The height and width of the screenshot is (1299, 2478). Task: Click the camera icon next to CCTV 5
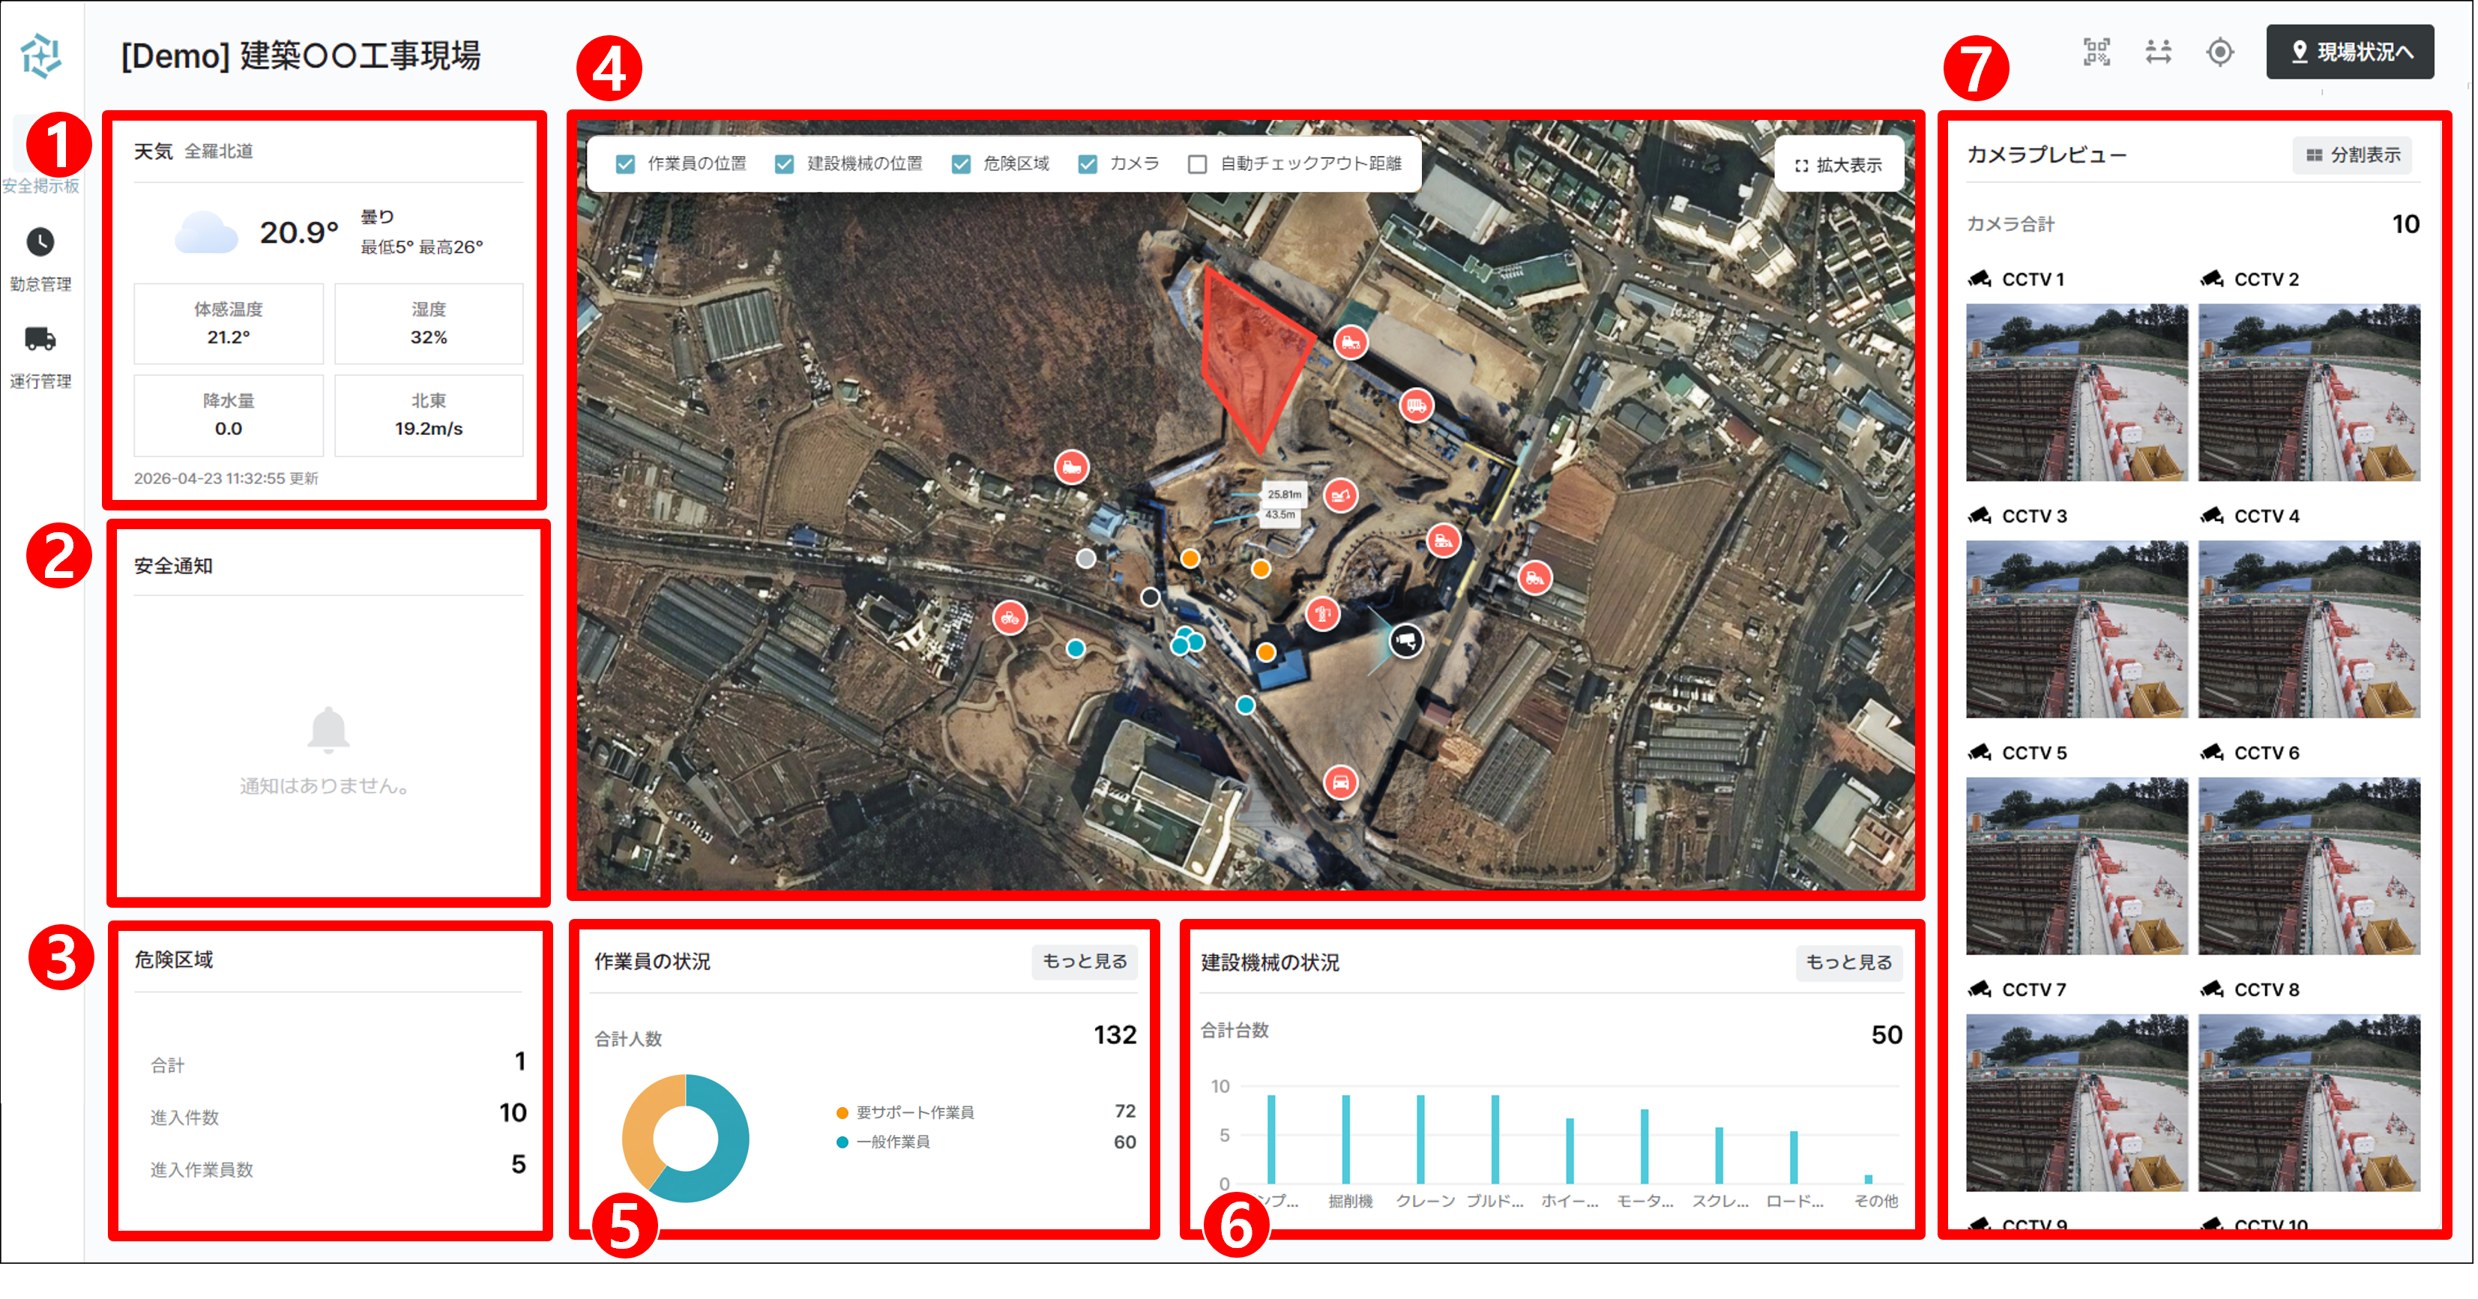point(1980,753)
